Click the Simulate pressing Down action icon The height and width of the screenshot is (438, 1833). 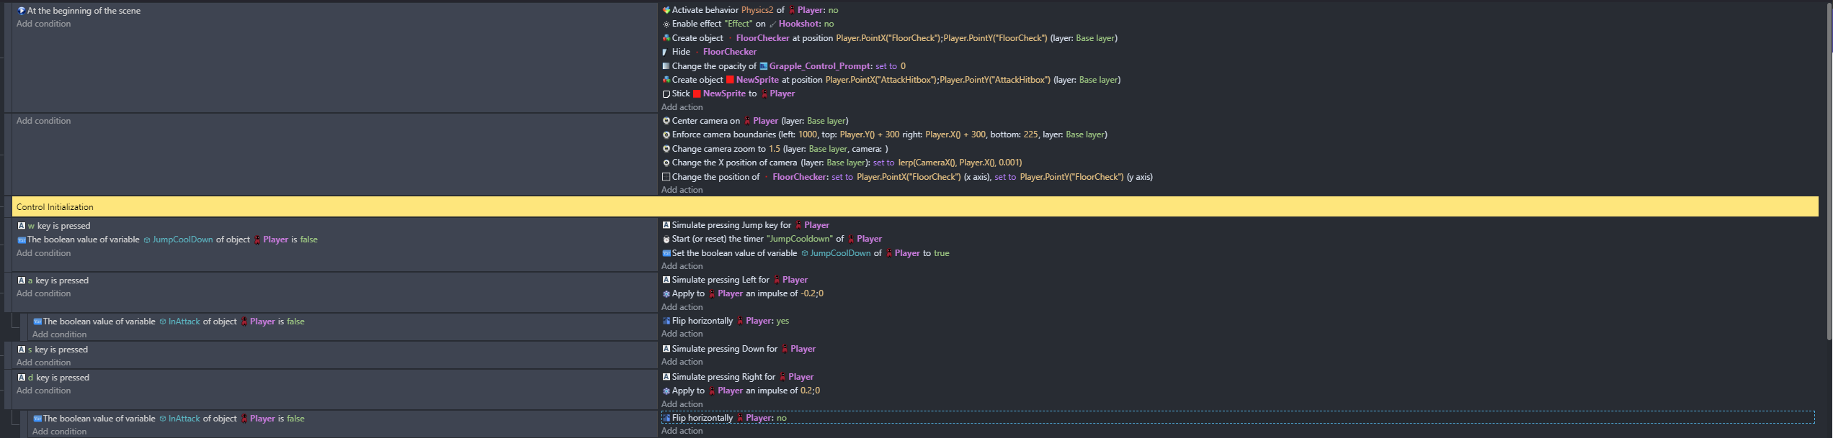pos(666,349)
